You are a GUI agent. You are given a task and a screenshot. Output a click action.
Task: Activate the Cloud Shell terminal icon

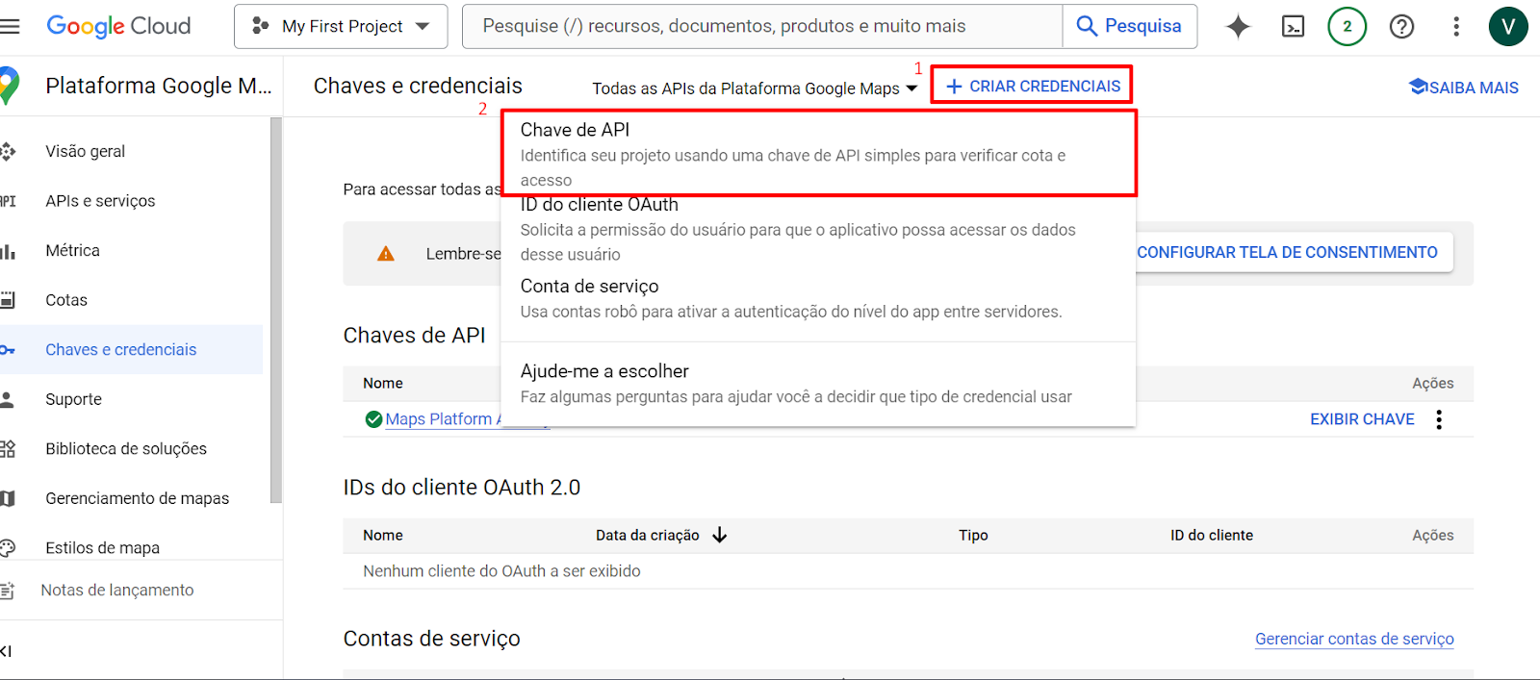pos(1294,27)
